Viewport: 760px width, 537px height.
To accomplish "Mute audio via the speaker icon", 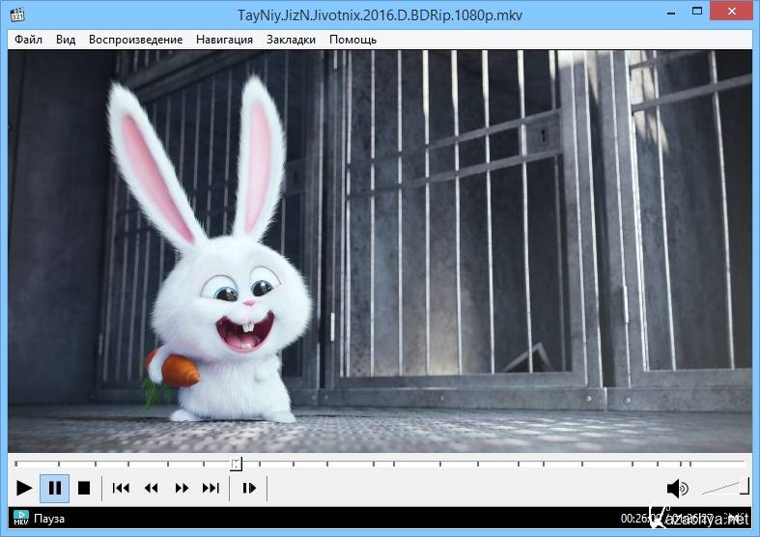I will tap(677, 489).
